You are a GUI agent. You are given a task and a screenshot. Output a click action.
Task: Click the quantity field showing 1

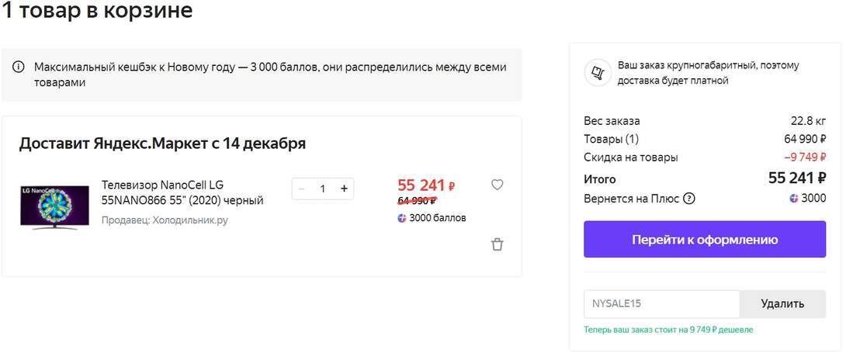point(323,189)
